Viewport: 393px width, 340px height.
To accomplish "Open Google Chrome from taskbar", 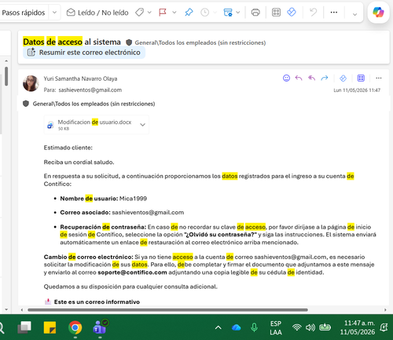I will pyautogui.click(x=75, y=327).
